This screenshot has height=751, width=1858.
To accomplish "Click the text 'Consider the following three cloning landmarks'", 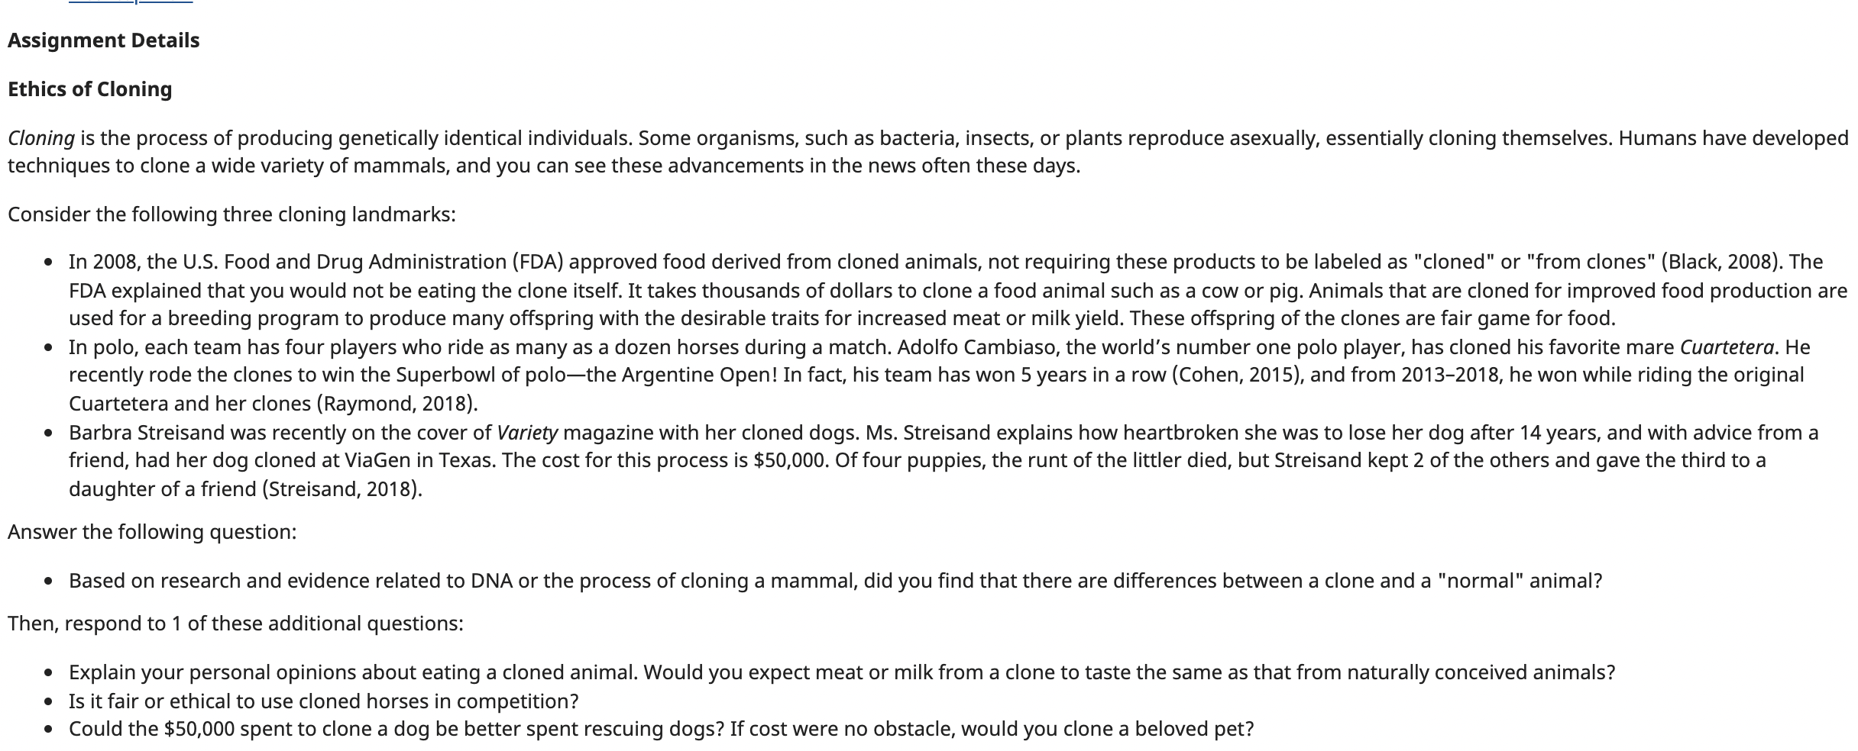I will 231,214.
